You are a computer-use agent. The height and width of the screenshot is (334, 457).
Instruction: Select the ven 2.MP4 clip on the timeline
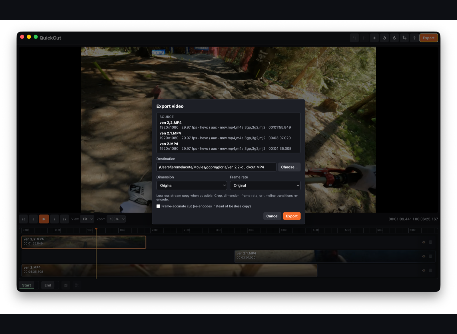[169, 270]
